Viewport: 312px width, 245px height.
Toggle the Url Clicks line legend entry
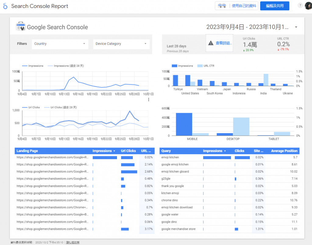coord(31,107)
